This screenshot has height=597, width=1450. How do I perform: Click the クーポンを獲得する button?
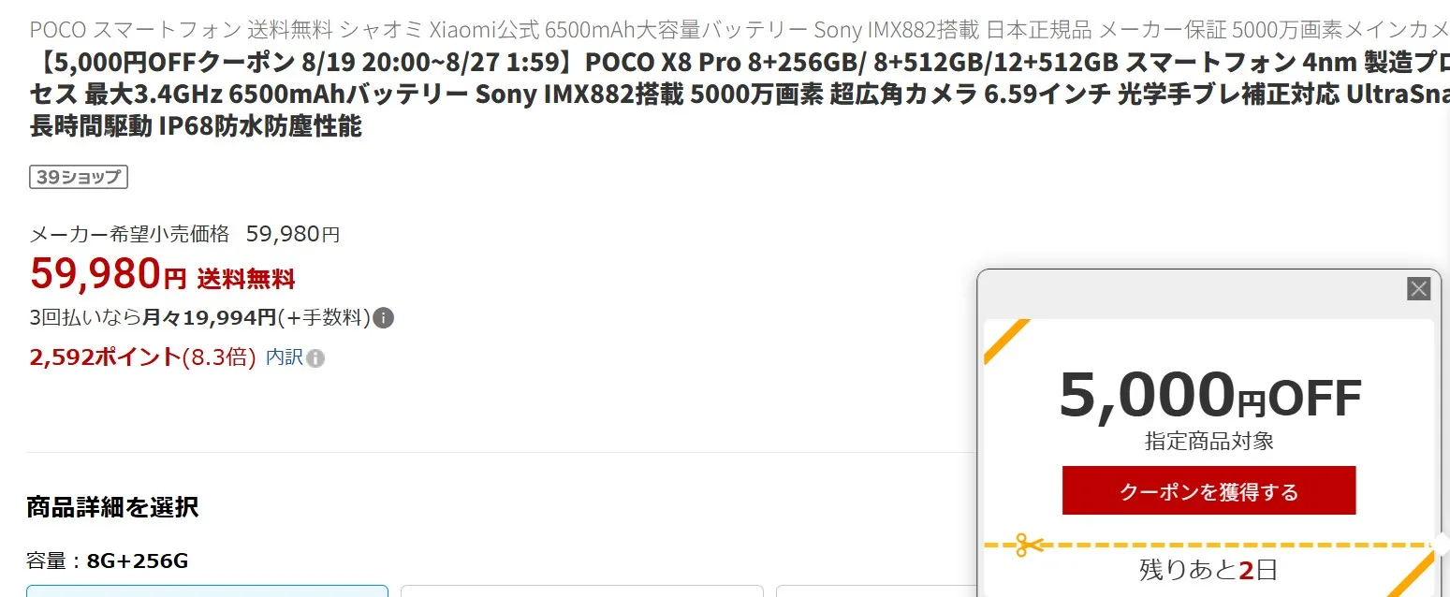[1208, 490]
